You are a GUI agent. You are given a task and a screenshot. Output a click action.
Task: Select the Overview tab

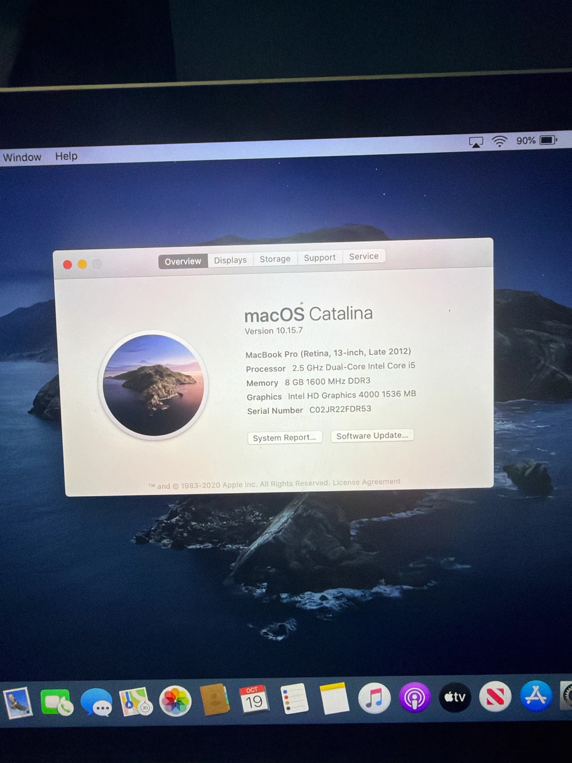tap(183, 261)
